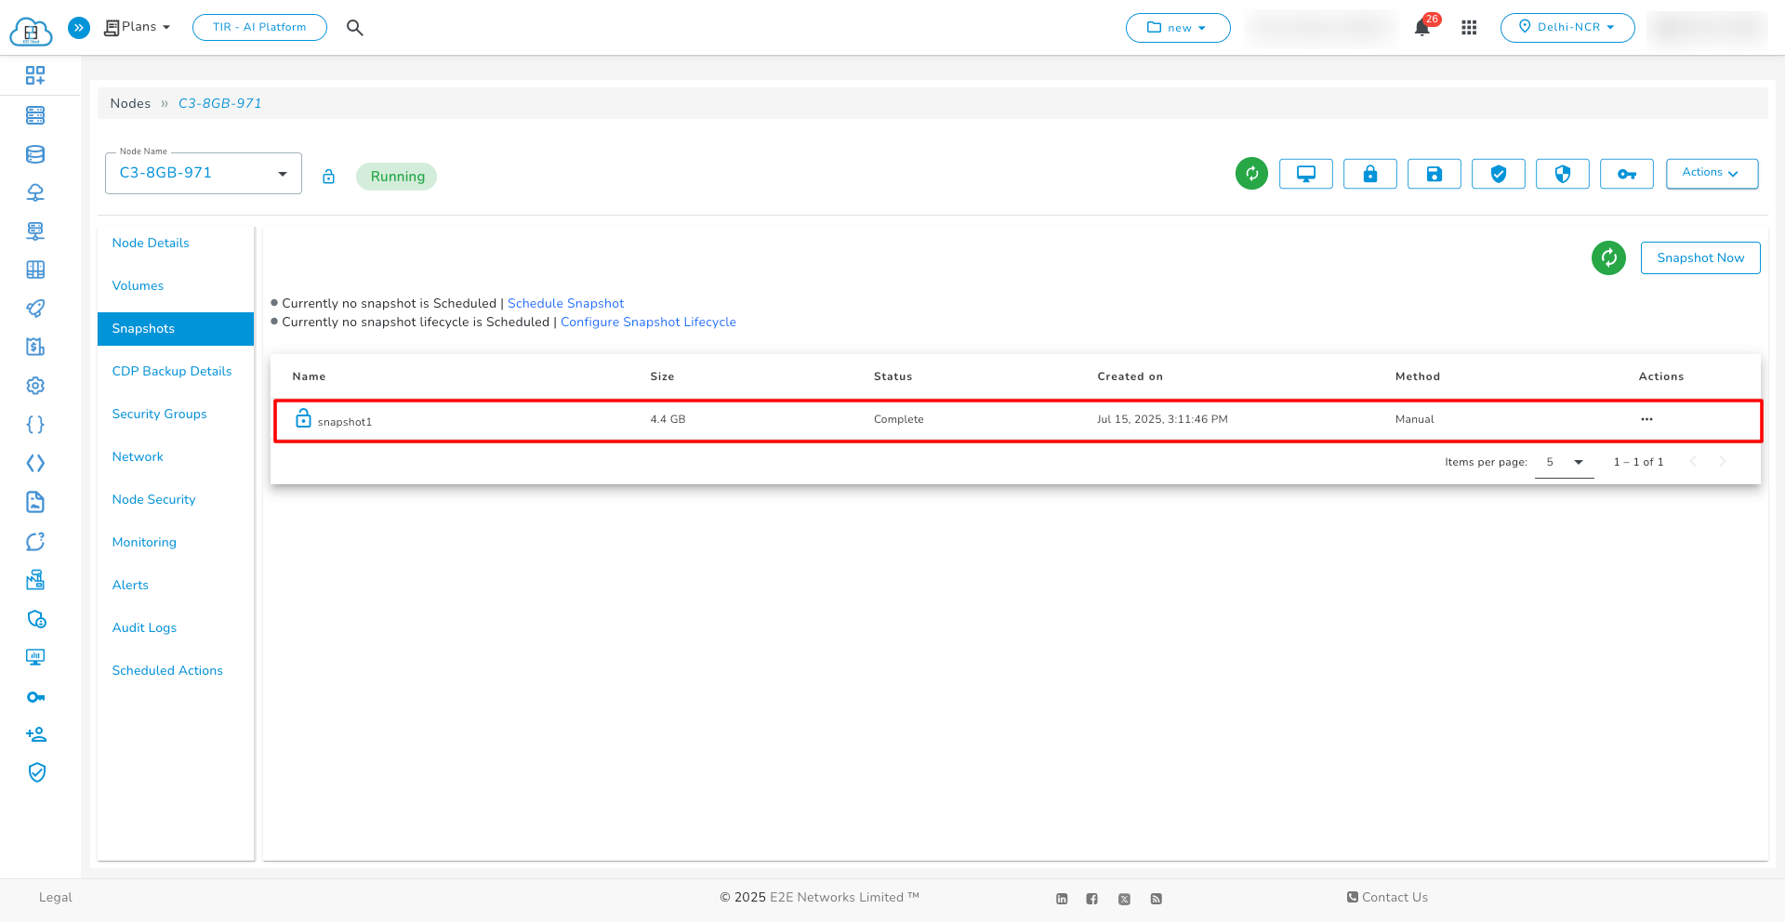Click the padlock icon beside the snapshot1 name

303,418
